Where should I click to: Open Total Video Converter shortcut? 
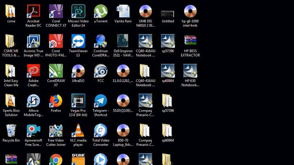click(101, 131)
